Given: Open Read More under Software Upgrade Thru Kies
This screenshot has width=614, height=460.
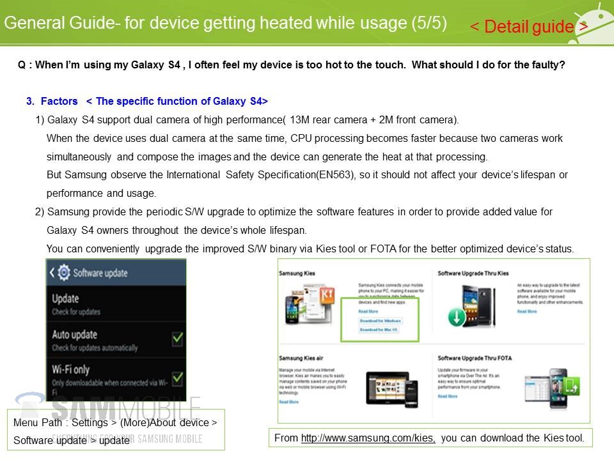Looking at the screenshot, I should click(x=527, y=312).
